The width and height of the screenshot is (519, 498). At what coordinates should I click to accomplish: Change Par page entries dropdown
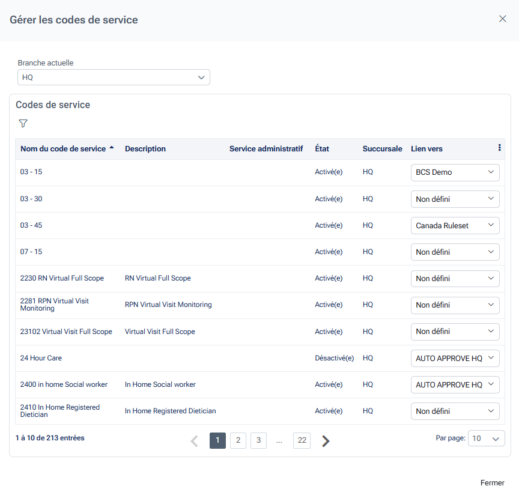486,439
